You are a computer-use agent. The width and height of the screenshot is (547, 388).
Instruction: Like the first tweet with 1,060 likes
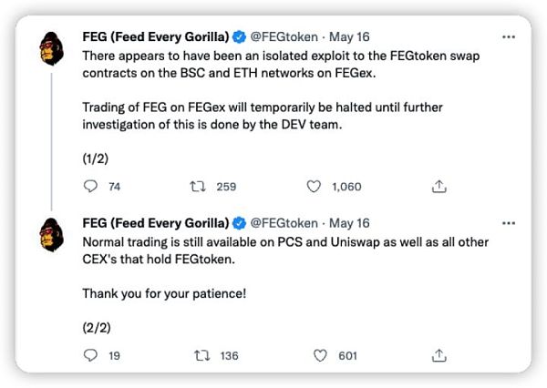(x=314, y=186)
